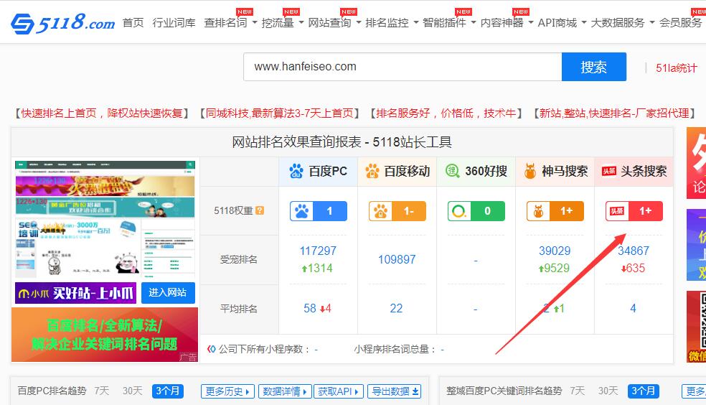The width and height of the screenshot is (706, 405).
Task: Expand the 大数据服务 dropdown arrow
Action: 651,22
